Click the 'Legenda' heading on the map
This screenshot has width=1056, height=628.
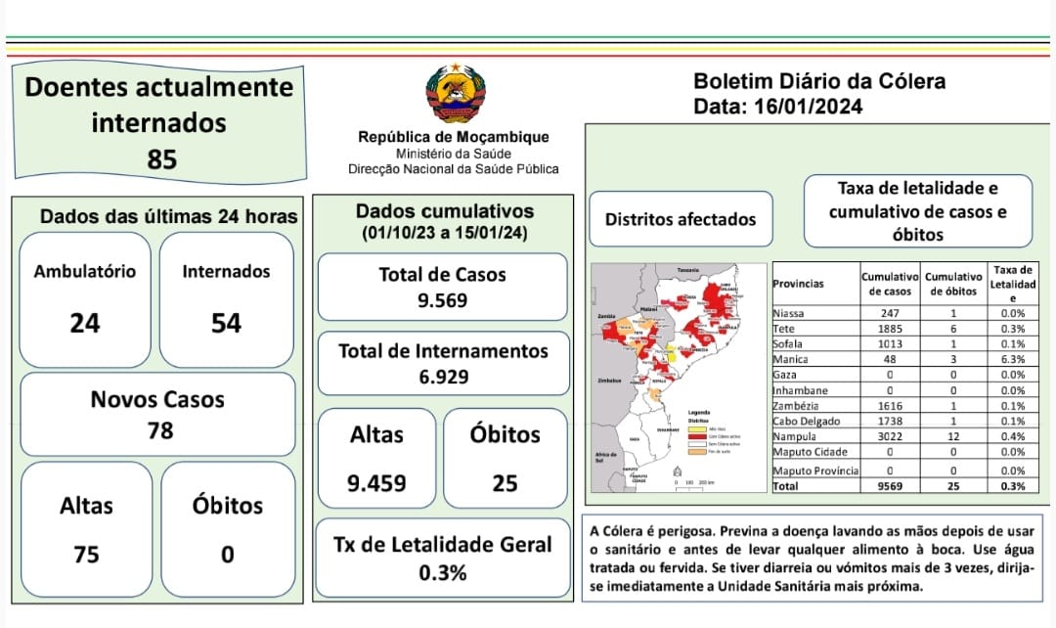tap(699, 413)
